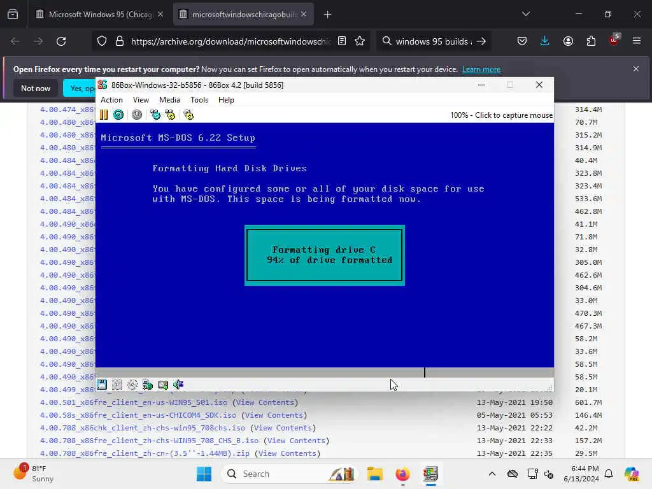Open the notifications bell icon in taskbar
Viewport: 652px width, 489px height.
click(x=609, y=474)
